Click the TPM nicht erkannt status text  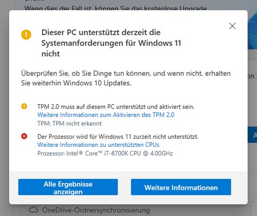pyautogui.click(x=70, y=124)
